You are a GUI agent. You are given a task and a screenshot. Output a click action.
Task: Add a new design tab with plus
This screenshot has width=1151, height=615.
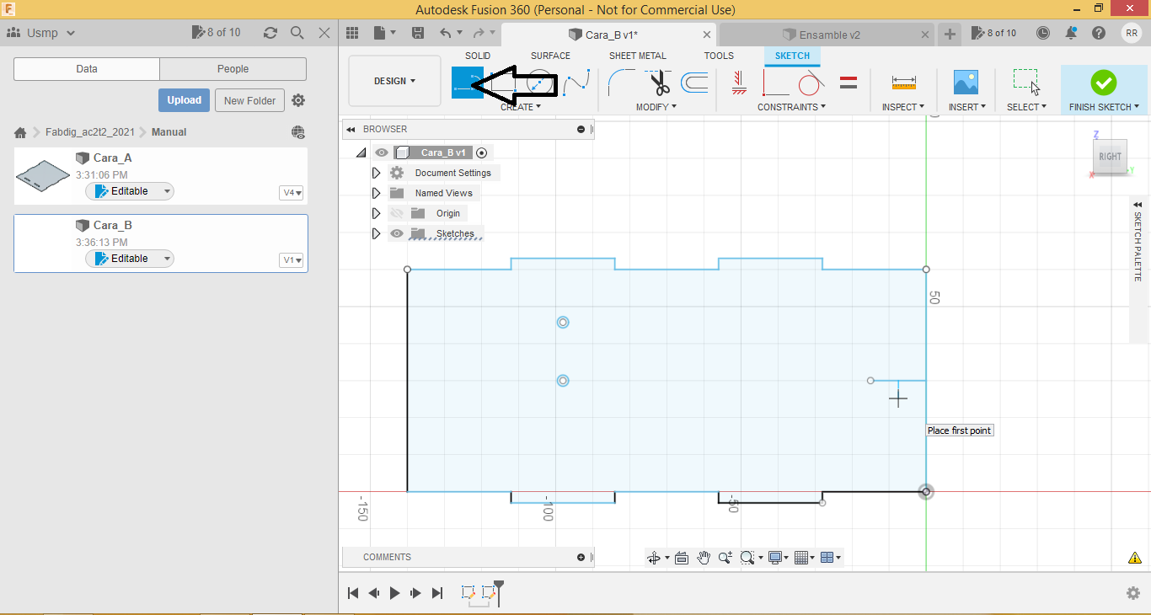point(950,34)
